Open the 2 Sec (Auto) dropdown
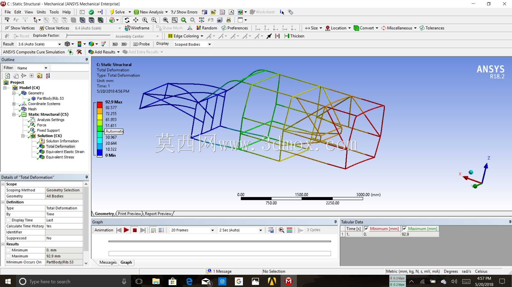The image size is (512, 287). [x=261, y=230]
